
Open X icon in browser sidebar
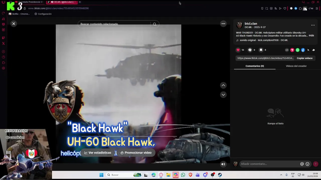4,43
